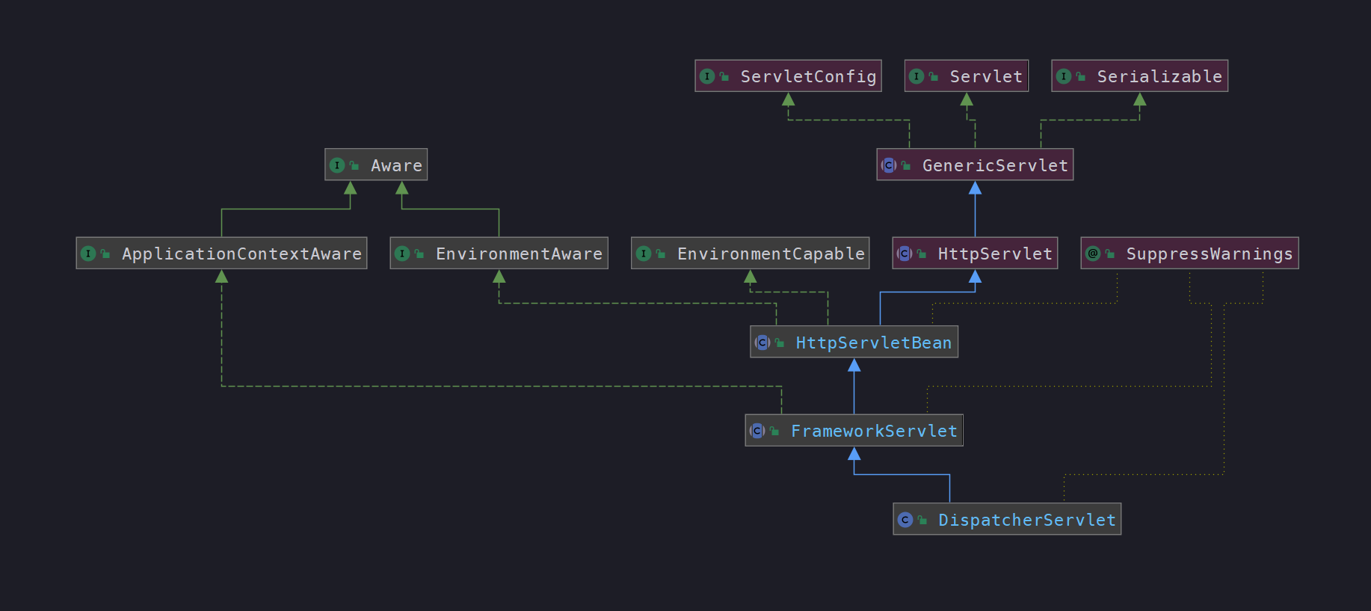Click the abstract class icon on HttpServletBean

click(x=762, y=343)
